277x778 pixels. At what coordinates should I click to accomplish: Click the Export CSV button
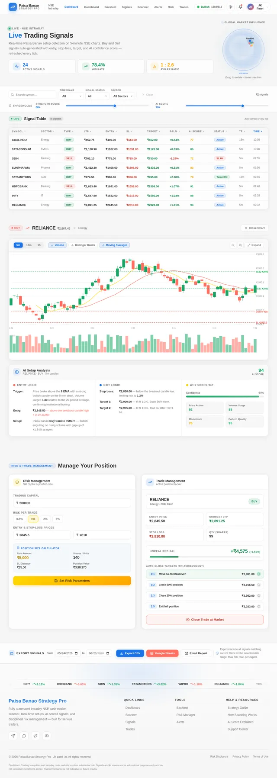tap(130, 653)
